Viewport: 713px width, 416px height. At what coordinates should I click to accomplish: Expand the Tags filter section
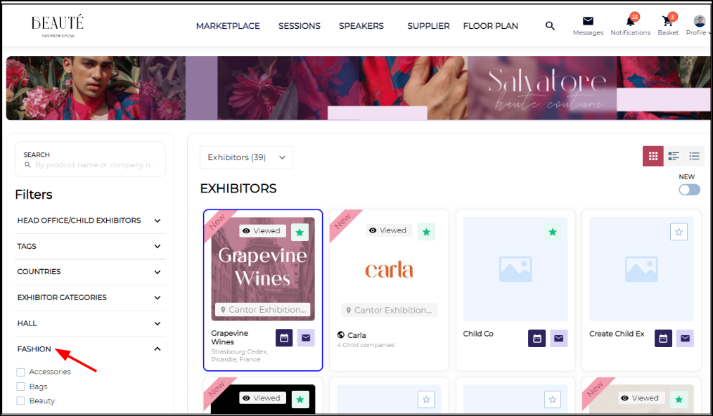(90, 247)
